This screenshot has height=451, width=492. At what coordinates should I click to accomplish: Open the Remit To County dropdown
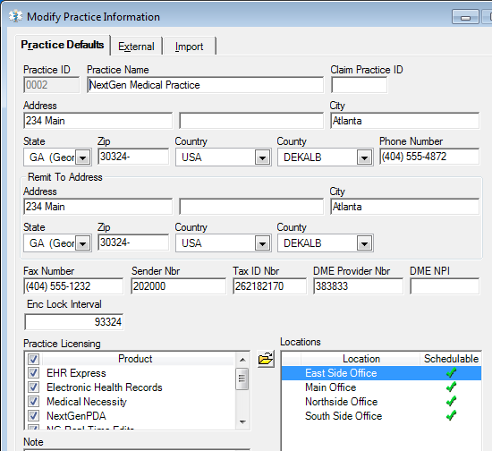364,243
